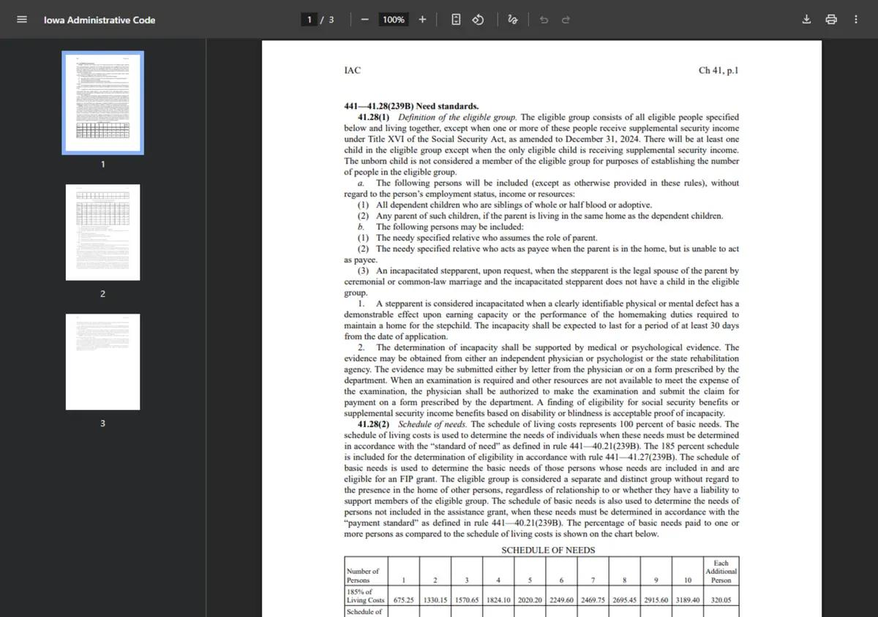Activate the draw annotation tool
Screen dimensions: 878x617
(513, 20)
